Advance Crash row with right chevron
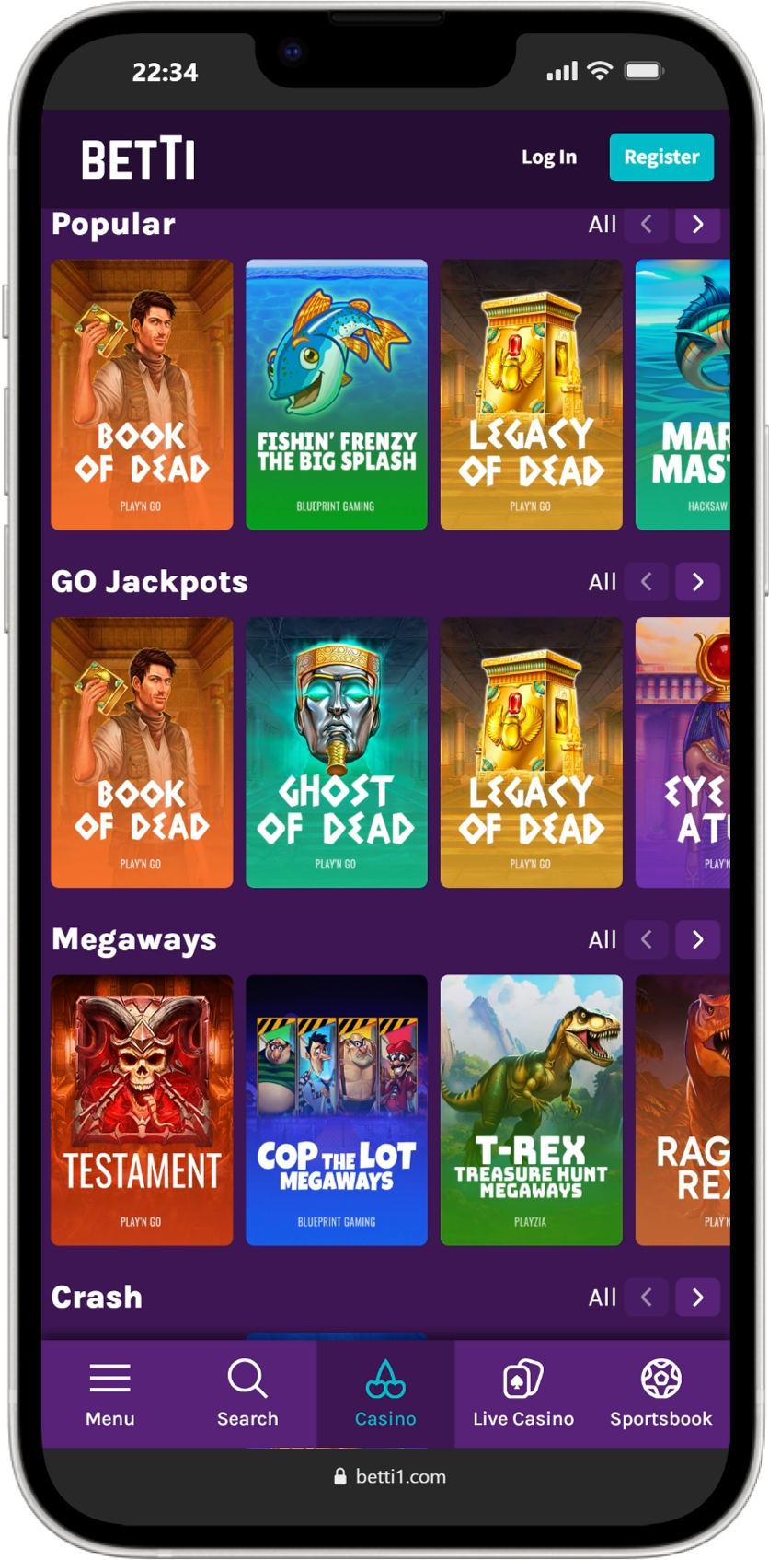The height and width of the screenshot is (1560, 769). (x=697, y=1298)
